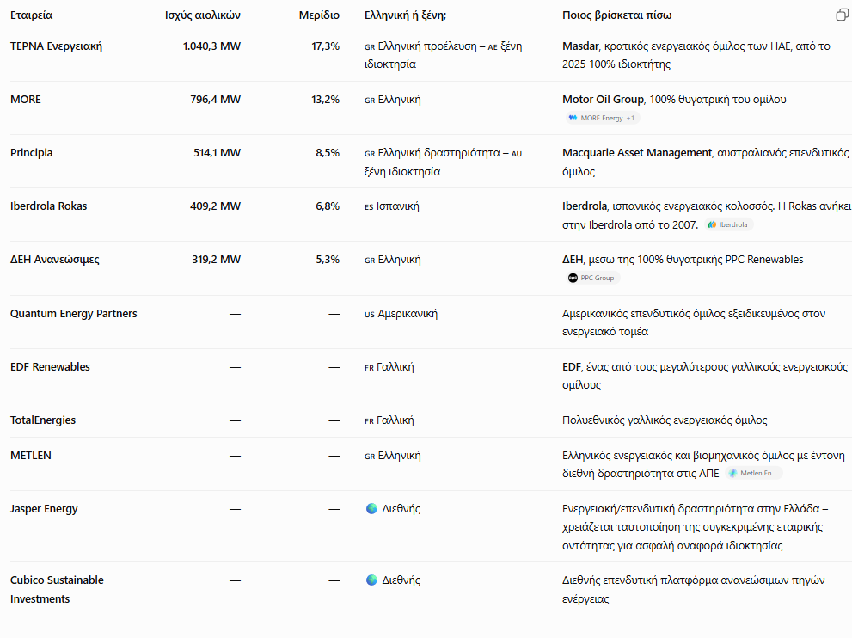
Task: Select the Εταιρεία column header
Action: click(x=32, y=15)
